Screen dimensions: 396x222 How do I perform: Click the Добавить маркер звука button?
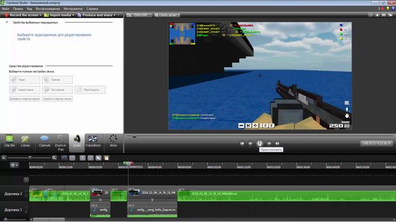tap(25, 99)
